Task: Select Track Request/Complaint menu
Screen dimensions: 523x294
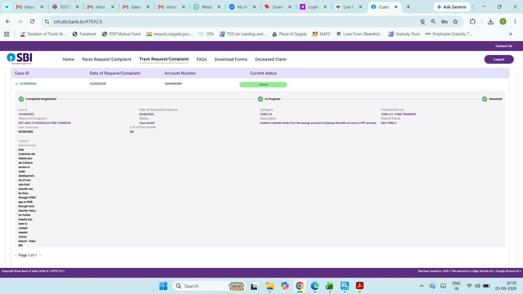Action: [x=164, y=59]
